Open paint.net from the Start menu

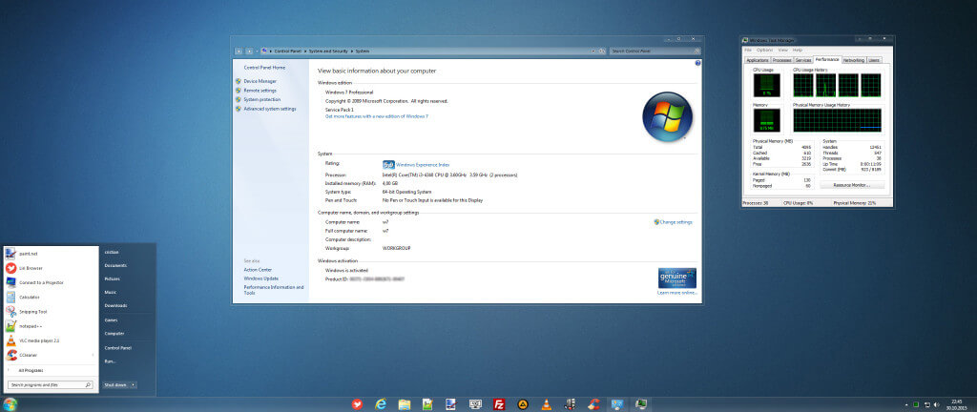click(x=28, y=254)
